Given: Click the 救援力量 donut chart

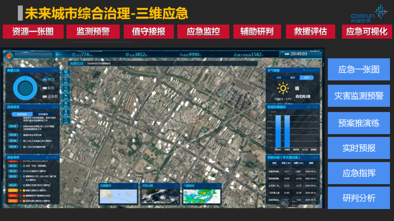Looking at the screenshot, I should click(x=25, y=88).
